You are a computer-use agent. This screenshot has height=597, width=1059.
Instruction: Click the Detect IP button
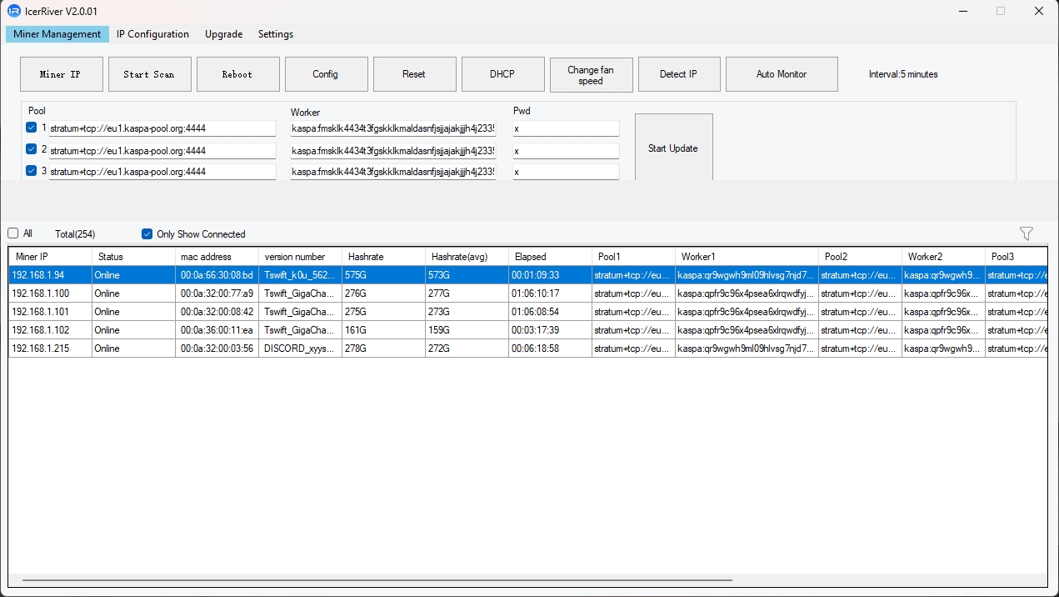678,74
